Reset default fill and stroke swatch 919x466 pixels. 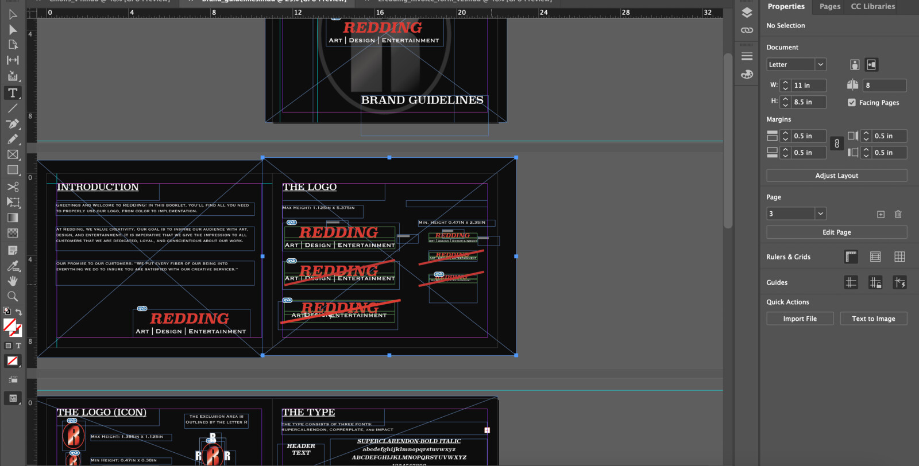click(7, 311)
